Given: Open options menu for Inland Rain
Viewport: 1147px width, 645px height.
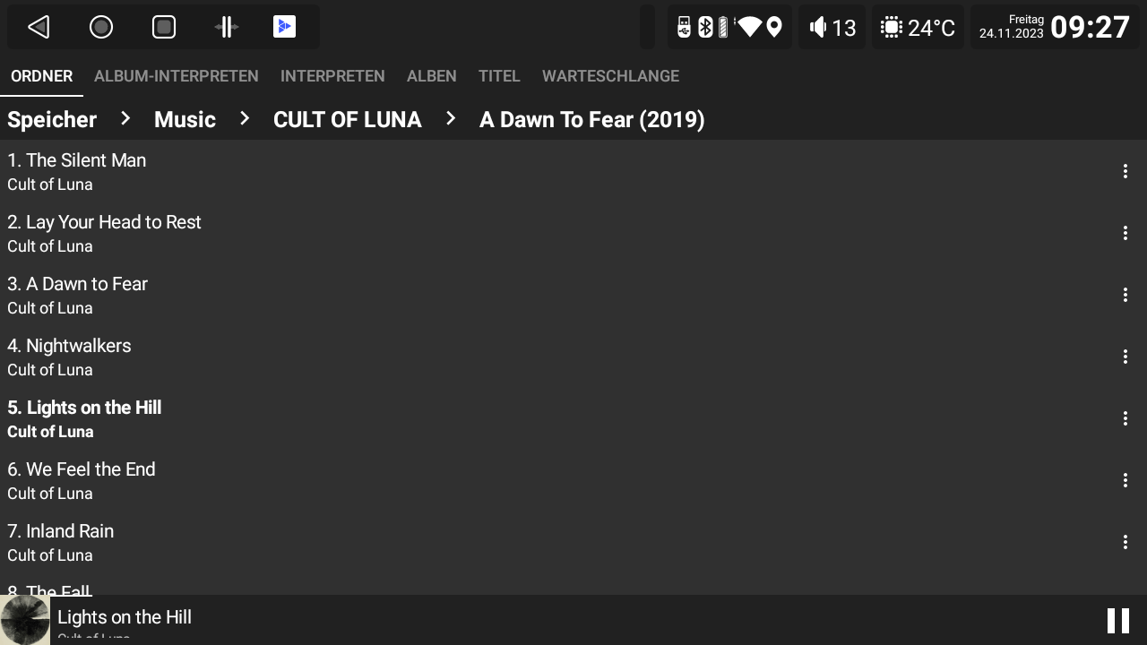Looking at the screenshot, I should pyautogui.click(x=1125, y=542).
